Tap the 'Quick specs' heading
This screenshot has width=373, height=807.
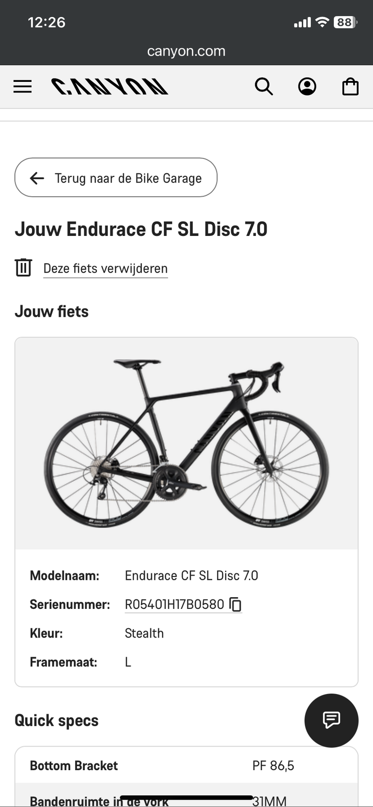coord(57,720)
